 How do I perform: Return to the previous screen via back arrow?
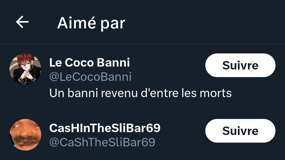(22, 22)
